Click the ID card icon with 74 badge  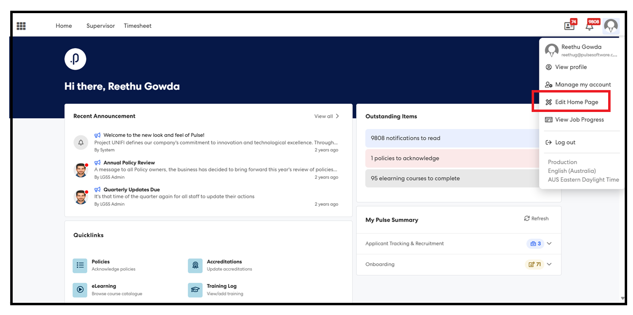(569, 26)
